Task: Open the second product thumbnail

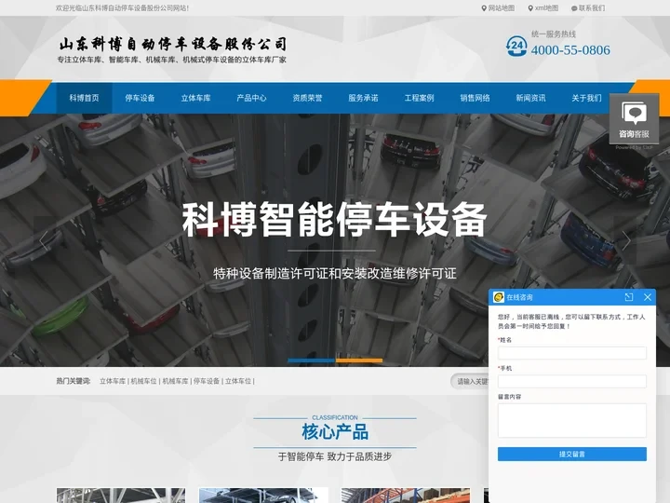Action: click(x=263, y=496)
